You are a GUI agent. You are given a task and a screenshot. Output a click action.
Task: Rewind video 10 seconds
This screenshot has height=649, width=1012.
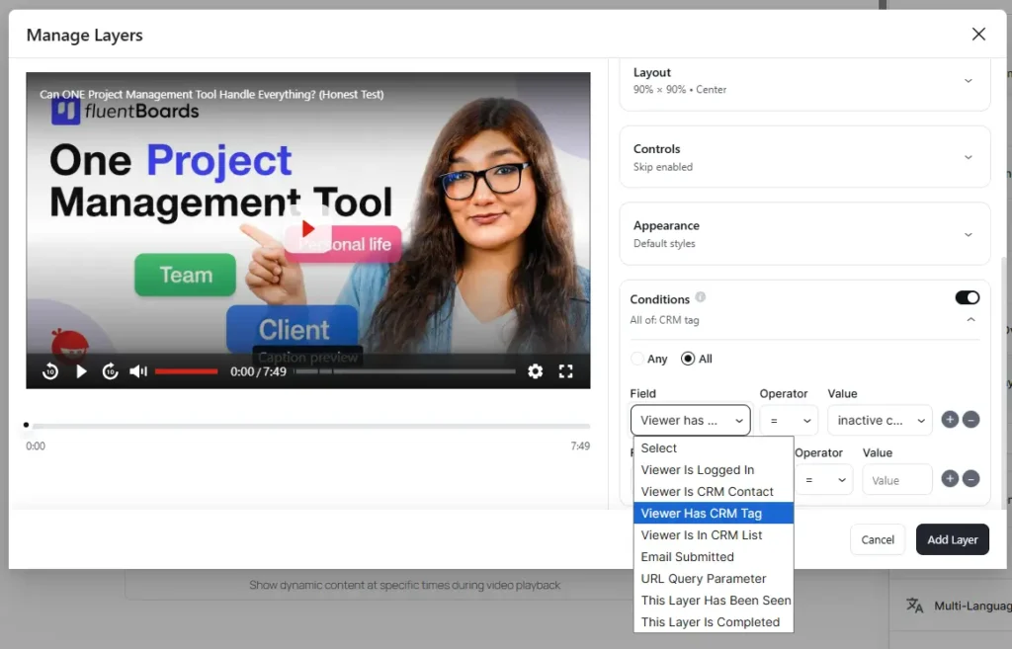[x=50, y=371]
